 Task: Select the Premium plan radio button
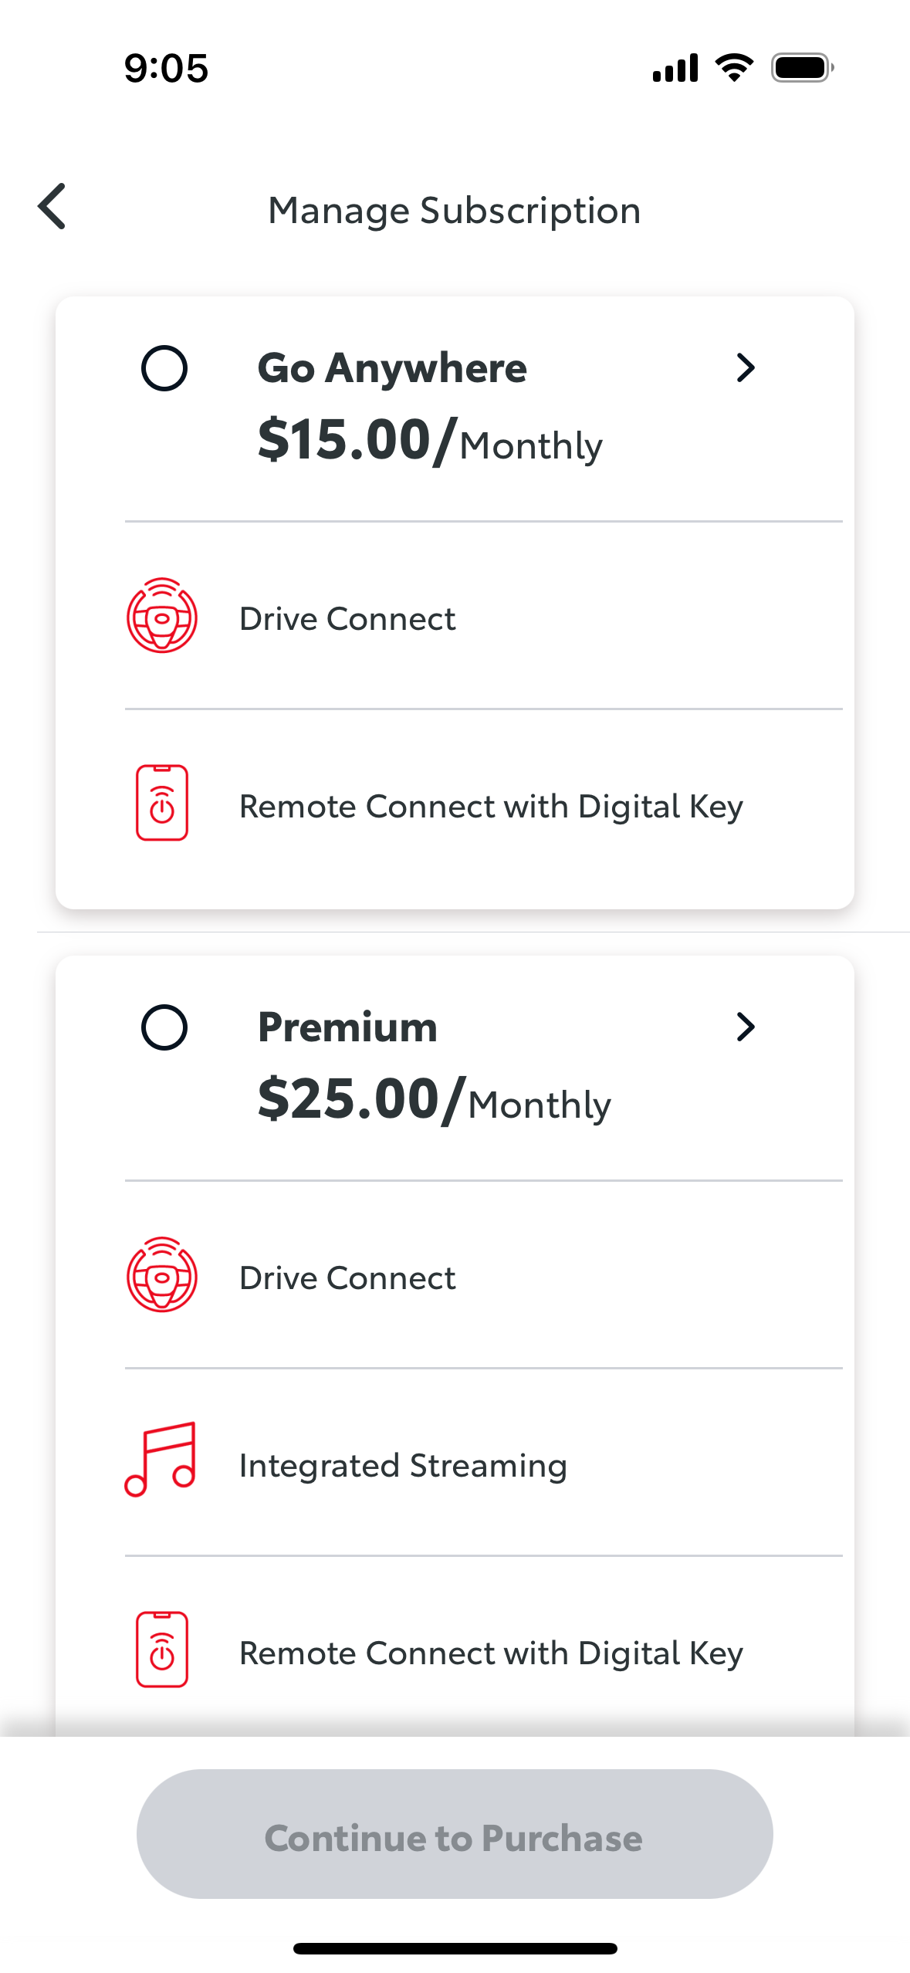(x=164, y=1027)
